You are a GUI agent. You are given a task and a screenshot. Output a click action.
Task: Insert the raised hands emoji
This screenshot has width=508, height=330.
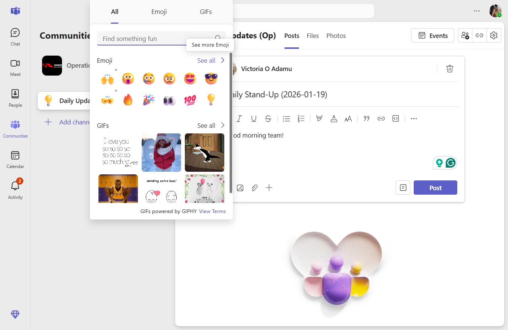[107, 79]
